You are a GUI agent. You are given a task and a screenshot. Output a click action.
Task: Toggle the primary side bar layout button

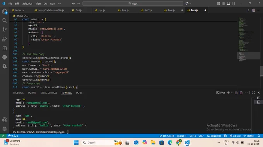224,3
